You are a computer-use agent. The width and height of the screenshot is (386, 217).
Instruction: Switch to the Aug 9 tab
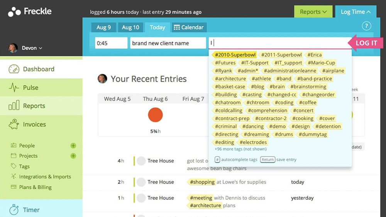pyautogui.click(x=103, y=27)
